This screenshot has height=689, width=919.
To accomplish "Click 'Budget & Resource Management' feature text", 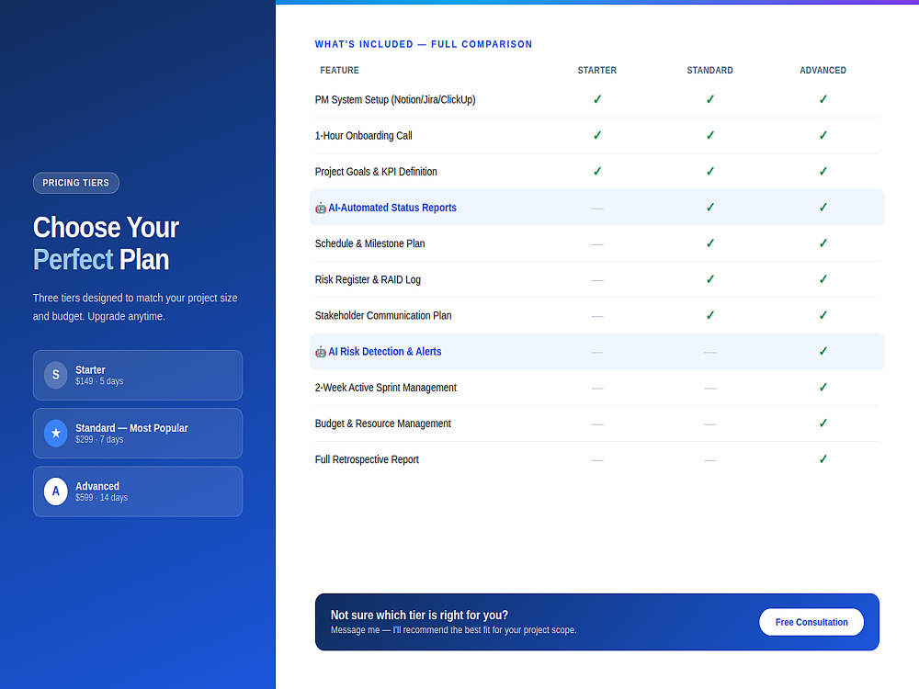I will 382,423.
